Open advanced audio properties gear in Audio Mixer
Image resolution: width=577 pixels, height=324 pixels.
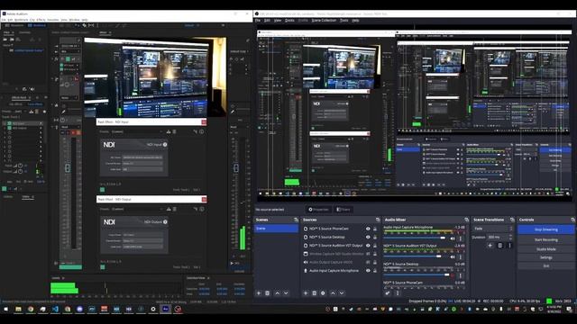(388, 293)
